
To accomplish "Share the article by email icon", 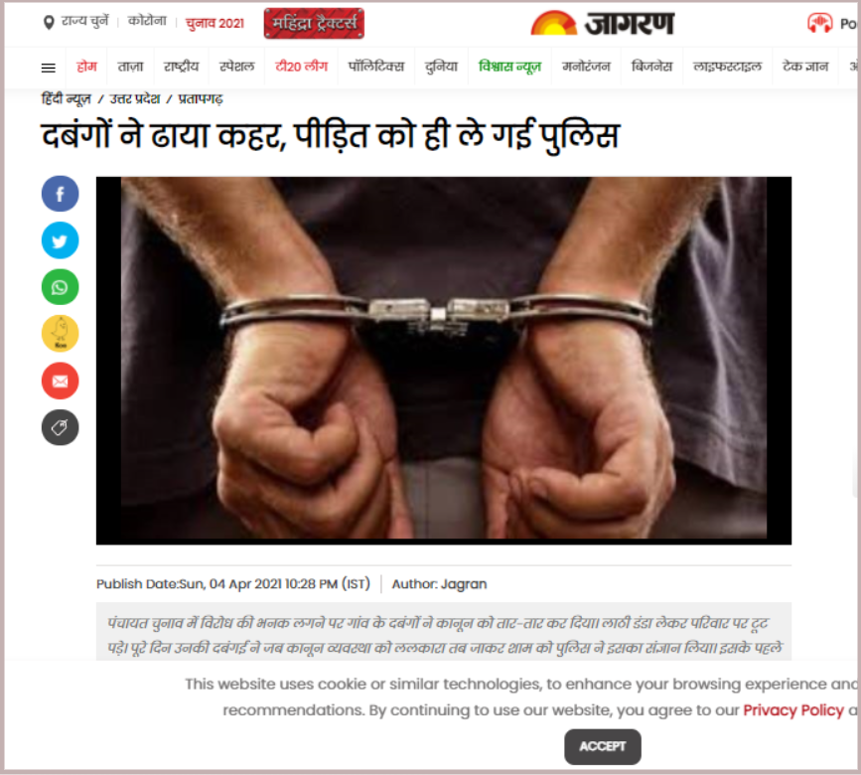I will click(x=60, y=381).
